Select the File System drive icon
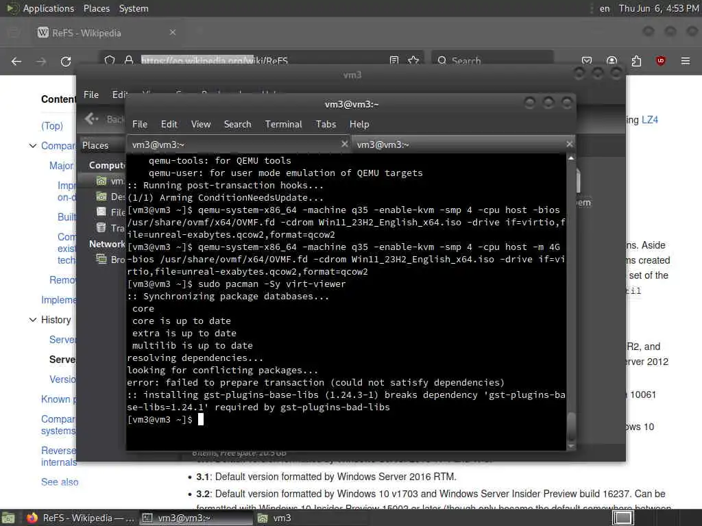The height and width of the screenshot is (526, 702). click(101, 212)
